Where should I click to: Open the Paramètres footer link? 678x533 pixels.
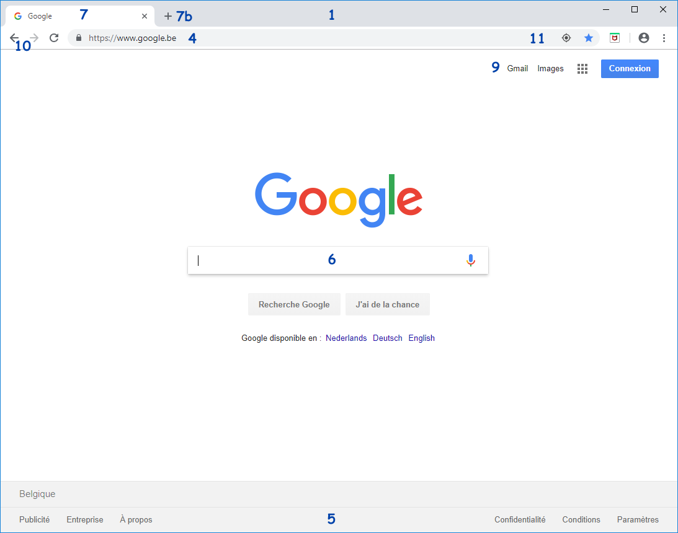[638, 519]
